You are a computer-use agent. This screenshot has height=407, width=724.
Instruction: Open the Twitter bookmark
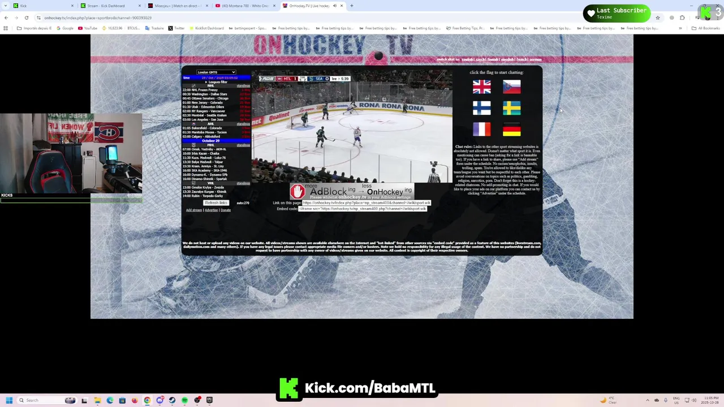[176, 28]
